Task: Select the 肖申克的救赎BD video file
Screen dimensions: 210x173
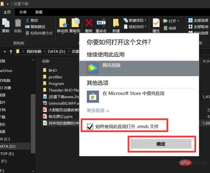Action: [61, 123]
